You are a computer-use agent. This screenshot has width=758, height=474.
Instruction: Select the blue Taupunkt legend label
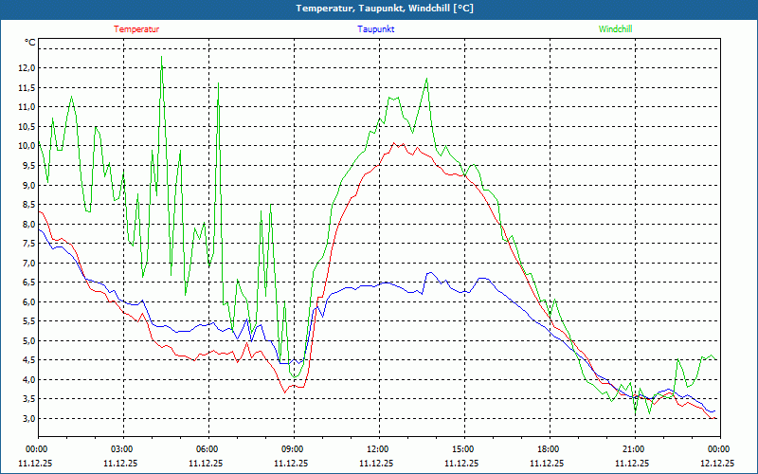[x=376, y=28]
